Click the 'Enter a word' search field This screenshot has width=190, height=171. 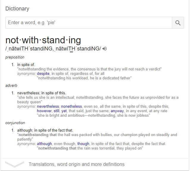(89, 23)
